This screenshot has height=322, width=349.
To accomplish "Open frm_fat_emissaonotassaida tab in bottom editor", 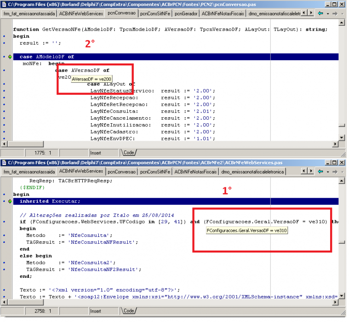I will (x=29, y=172).
